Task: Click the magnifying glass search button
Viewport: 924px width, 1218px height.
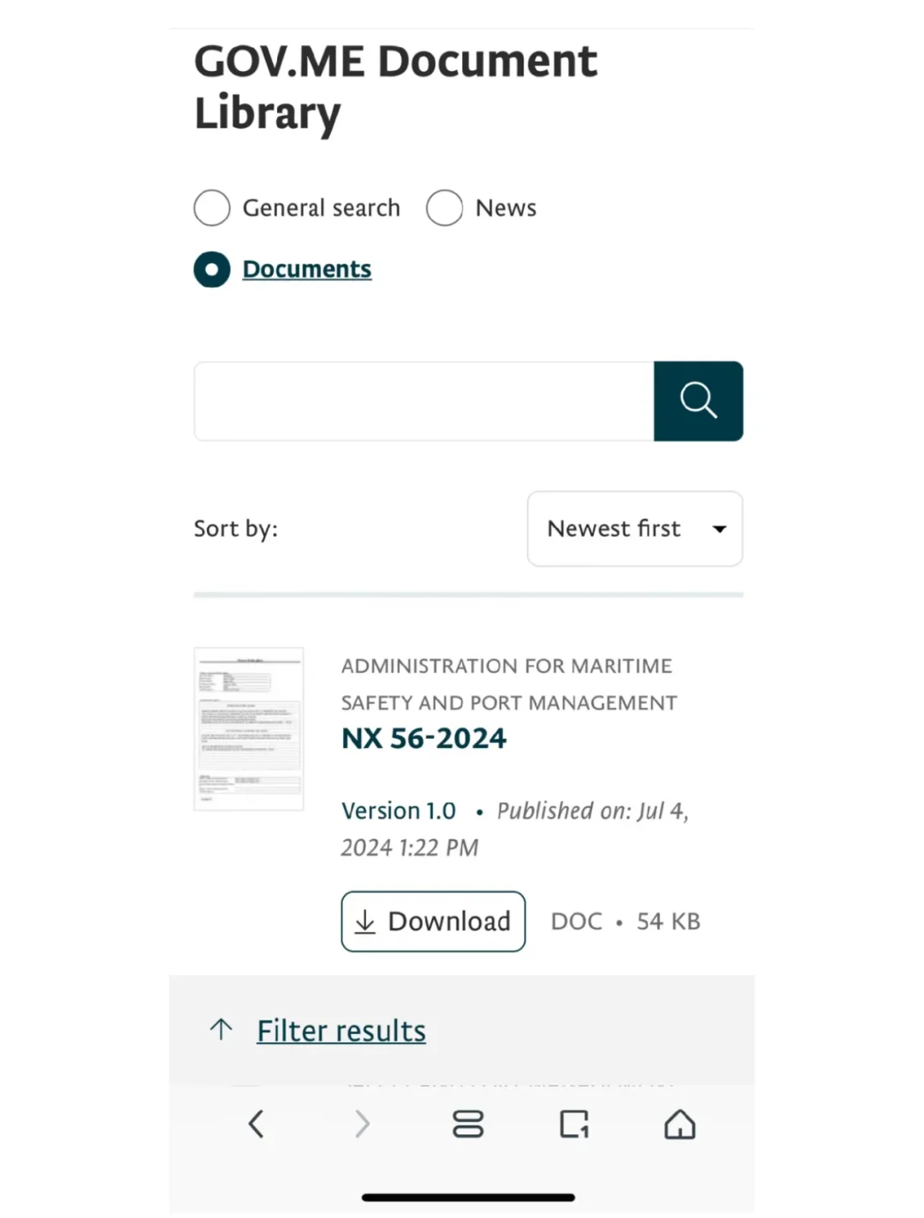Action: 698,401
